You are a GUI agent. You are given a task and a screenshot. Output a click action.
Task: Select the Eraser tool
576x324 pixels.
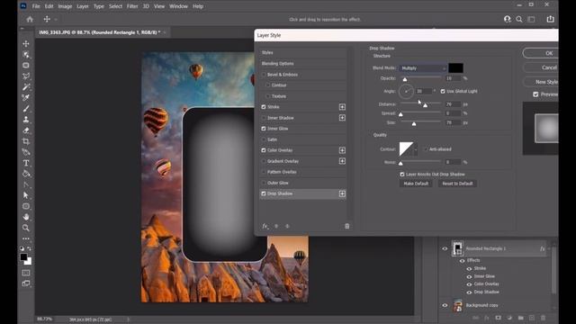[26, 130]
